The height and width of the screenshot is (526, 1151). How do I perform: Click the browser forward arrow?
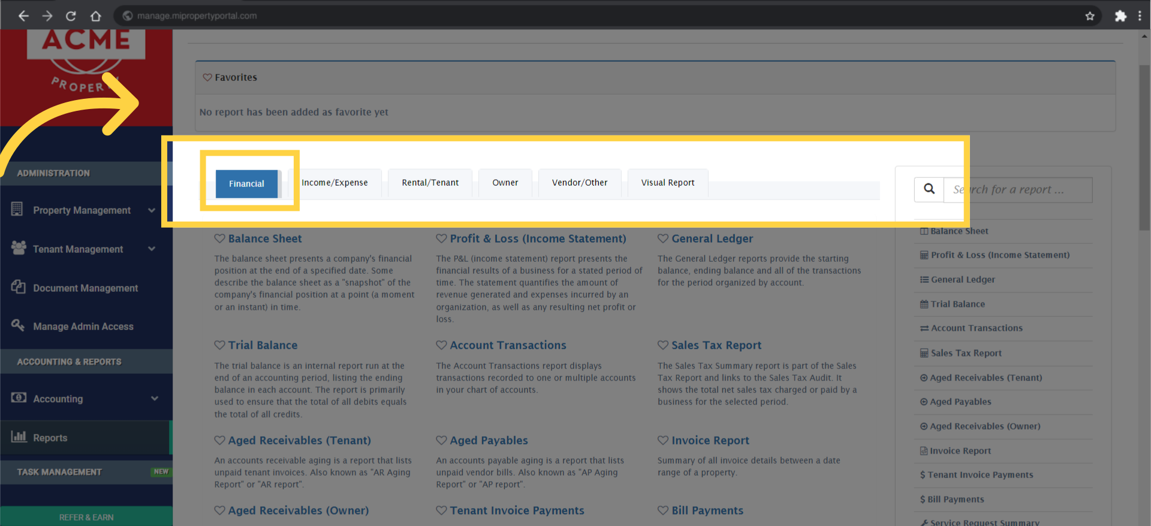47,16
